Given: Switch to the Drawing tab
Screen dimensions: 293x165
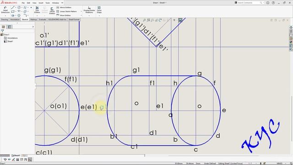Looking at the screenshot, I should click(x=5, y=19).
